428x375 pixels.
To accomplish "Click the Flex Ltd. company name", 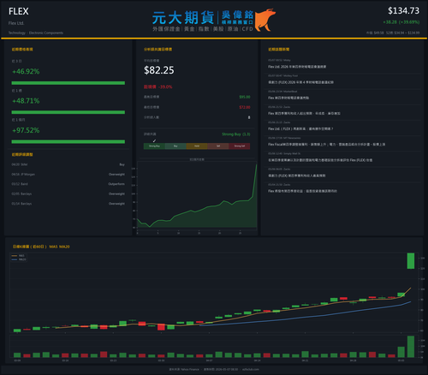I will pos(16,23).
